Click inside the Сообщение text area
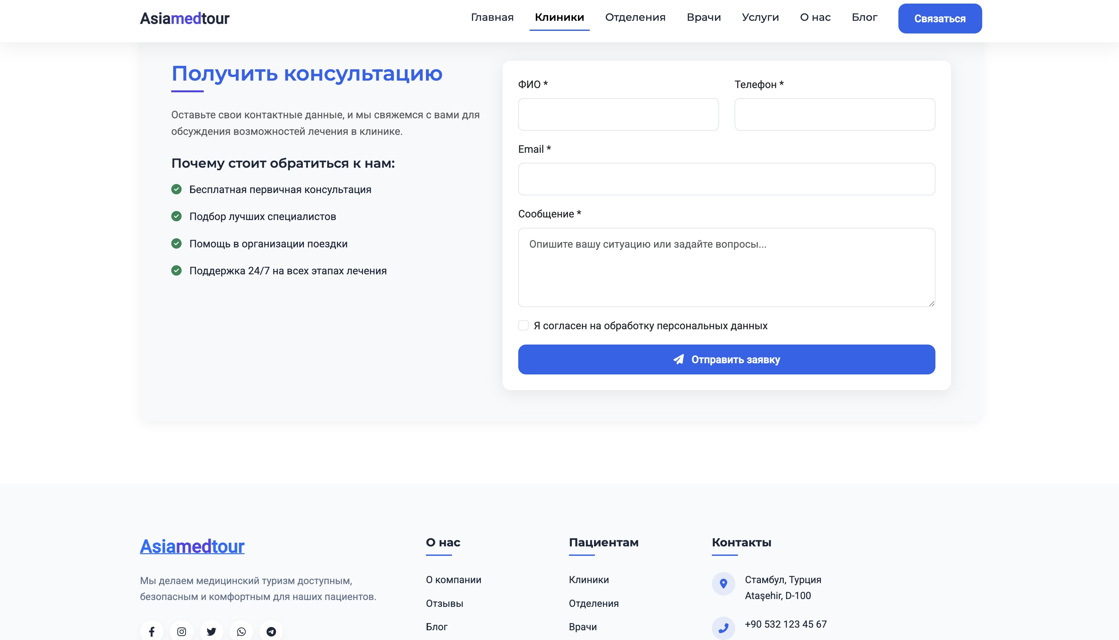This screenshot has width=1119, height=640. [x=726, y=266]
